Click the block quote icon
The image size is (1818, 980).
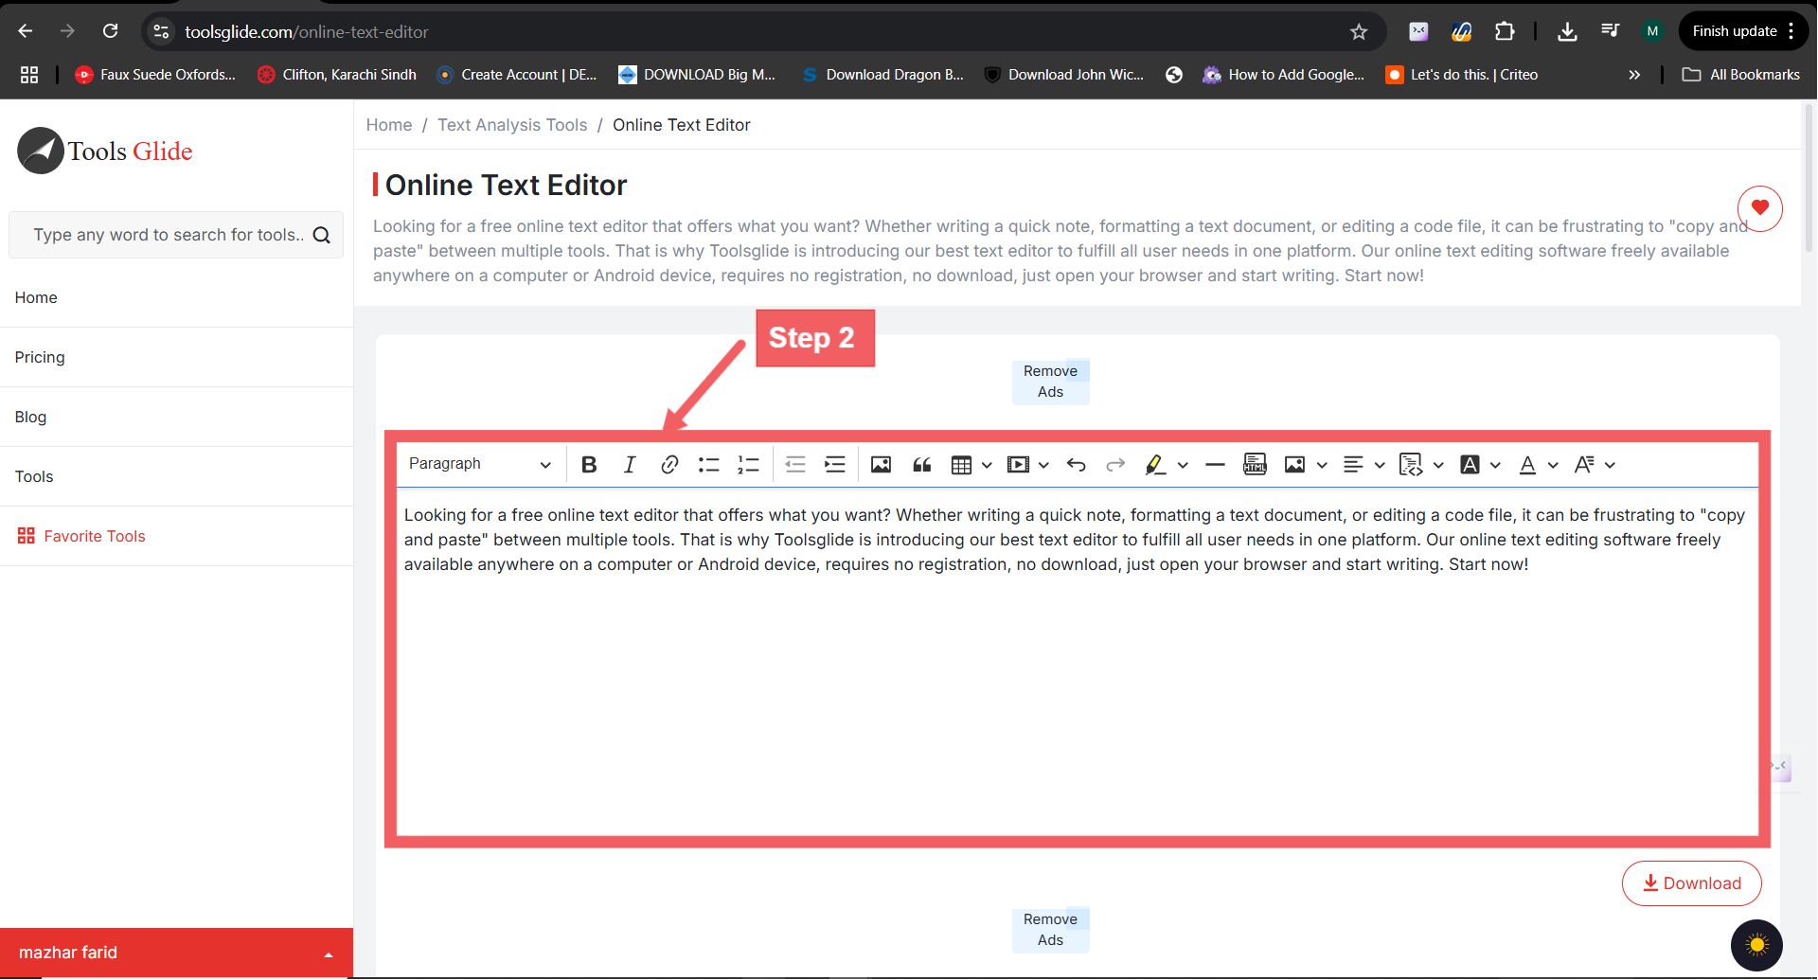[x=921, y=464]
